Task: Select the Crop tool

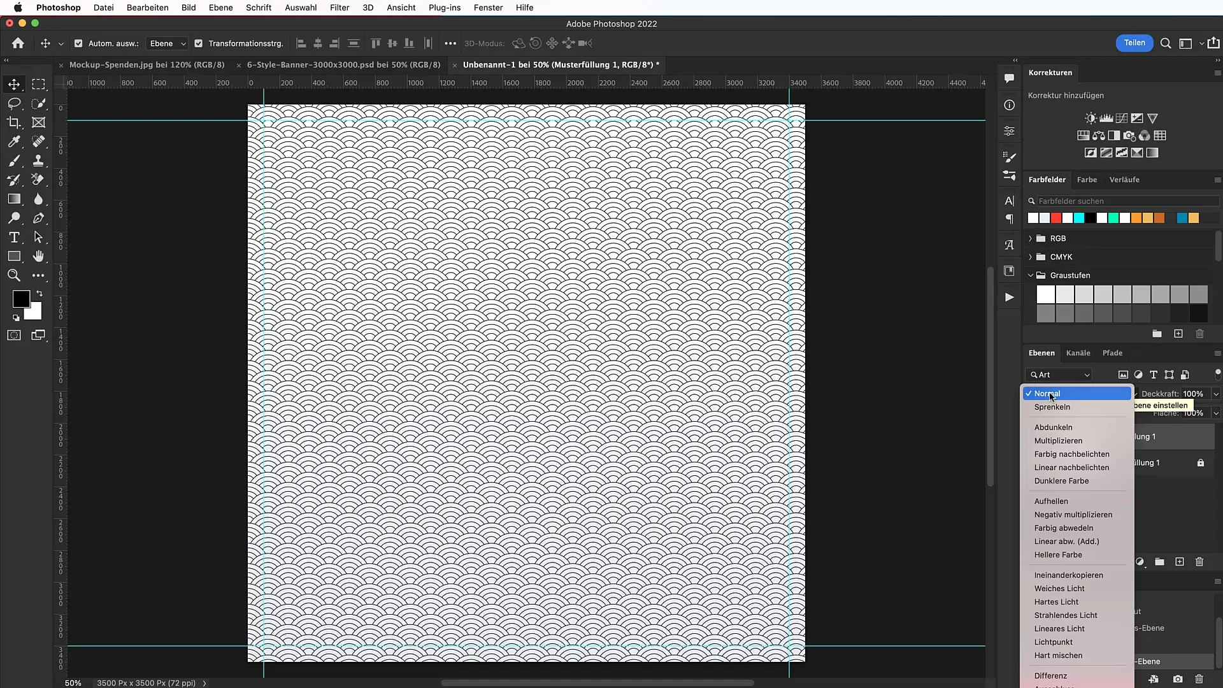Action: pyautogui.click(x=14, y=122)
